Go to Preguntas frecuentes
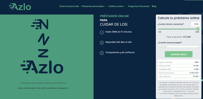The width and height of the screenshot is (203, 99). (x=138, y=6)
